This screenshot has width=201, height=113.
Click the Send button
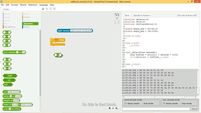[x=194, y=109]
